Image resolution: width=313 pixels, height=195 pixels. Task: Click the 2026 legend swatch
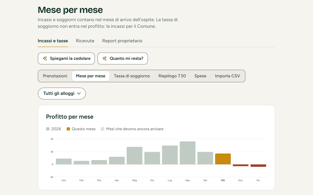coord(48,129)
